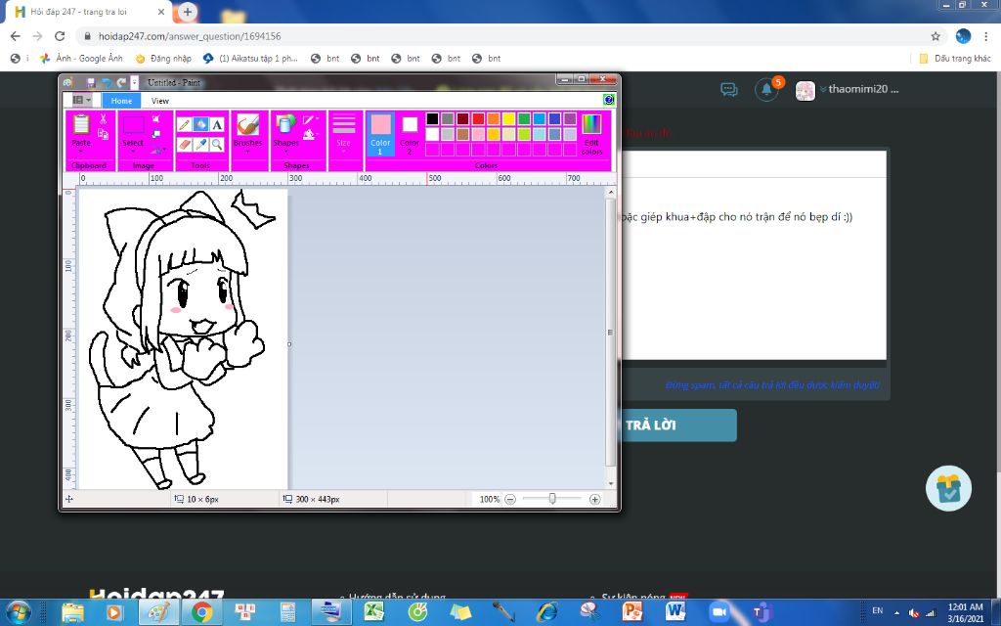Choose the Text tool (A icon)
This screenshot has height=626, width=1001.
click(217, 124)
